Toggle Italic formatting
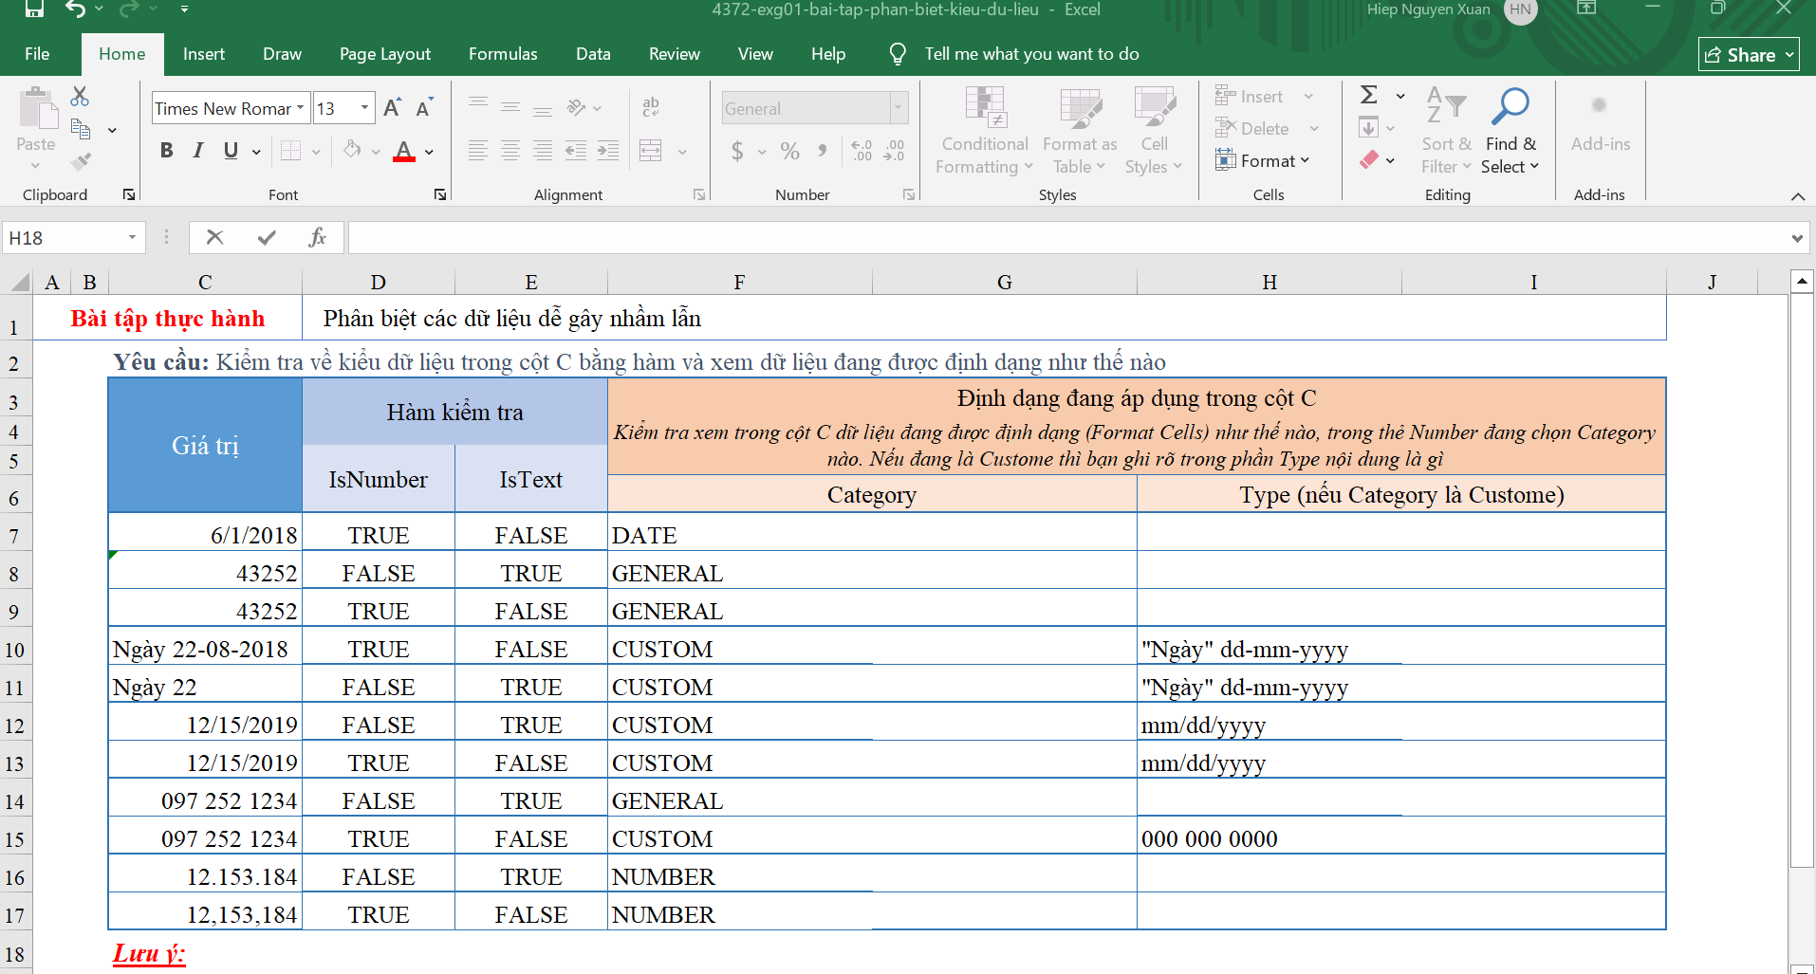Viewport: 1816px width, 974px height. 198,151
